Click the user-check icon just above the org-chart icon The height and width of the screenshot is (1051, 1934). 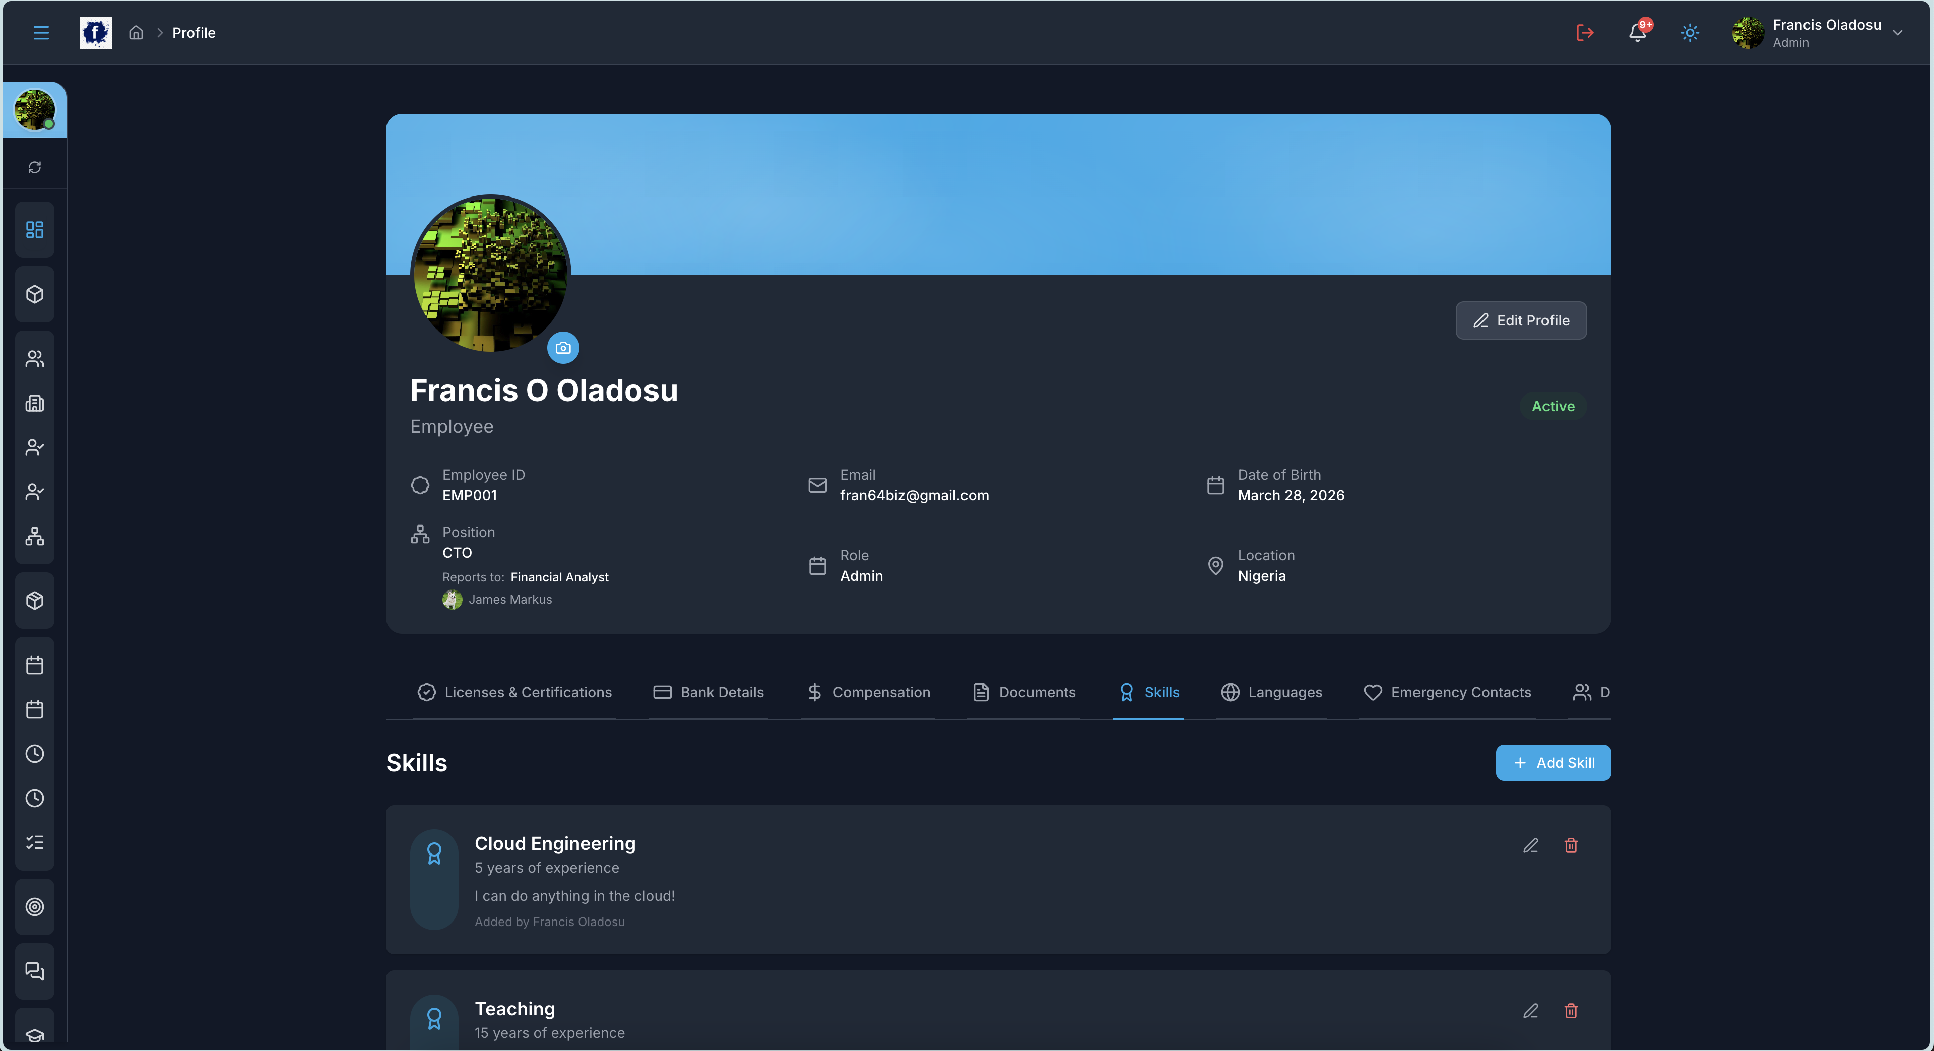pyautogui.click(x=35, y=492)
